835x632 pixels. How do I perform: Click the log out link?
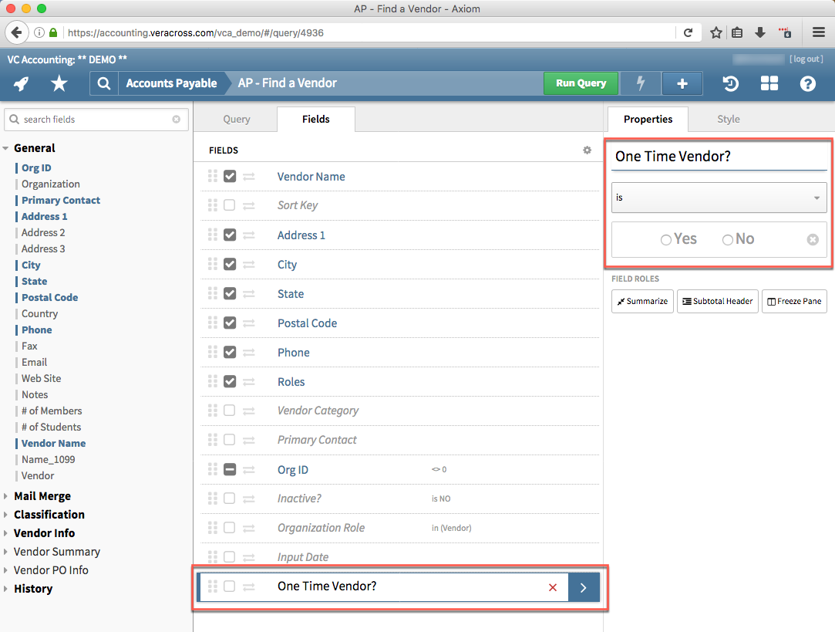pos(806,59)
